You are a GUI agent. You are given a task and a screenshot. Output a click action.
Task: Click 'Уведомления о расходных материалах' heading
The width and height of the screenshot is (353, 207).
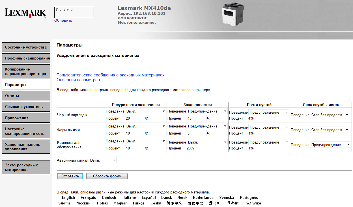point(98,56)
